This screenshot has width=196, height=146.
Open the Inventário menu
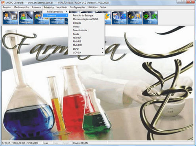62,7
